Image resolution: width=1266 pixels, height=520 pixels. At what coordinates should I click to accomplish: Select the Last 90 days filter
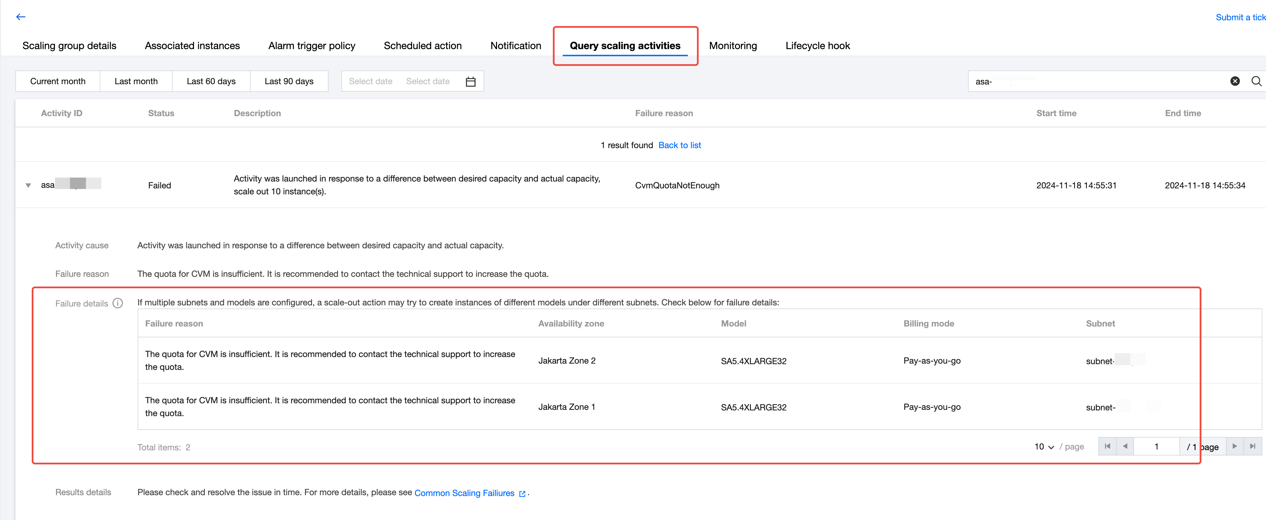pyautogui.click(x=289, y=82)
